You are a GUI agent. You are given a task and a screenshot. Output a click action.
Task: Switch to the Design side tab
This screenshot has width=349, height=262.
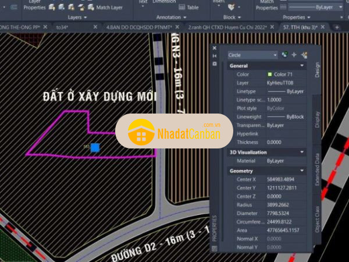(x=317, y=70)
